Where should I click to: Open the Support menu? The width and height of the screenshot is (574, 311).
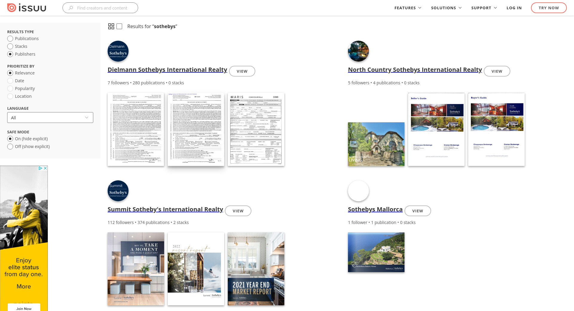tap(484, 8)
